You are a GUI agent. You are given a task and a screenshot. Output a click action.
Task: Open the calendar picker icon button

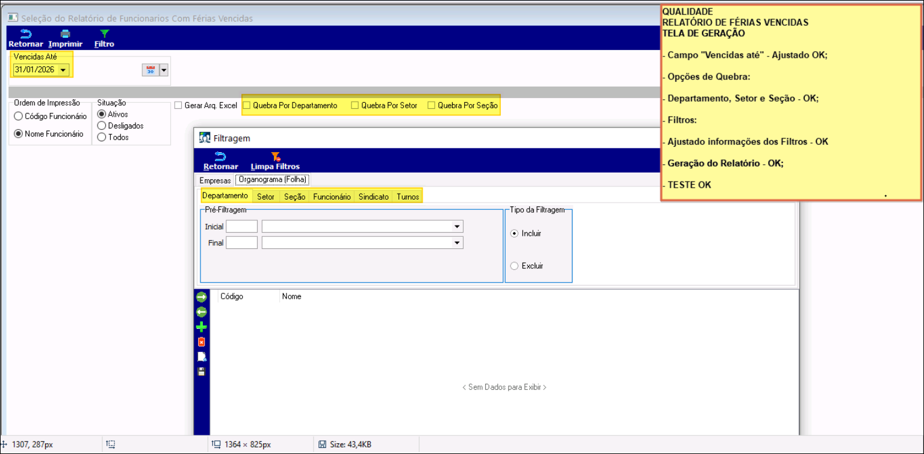[149, 70]
